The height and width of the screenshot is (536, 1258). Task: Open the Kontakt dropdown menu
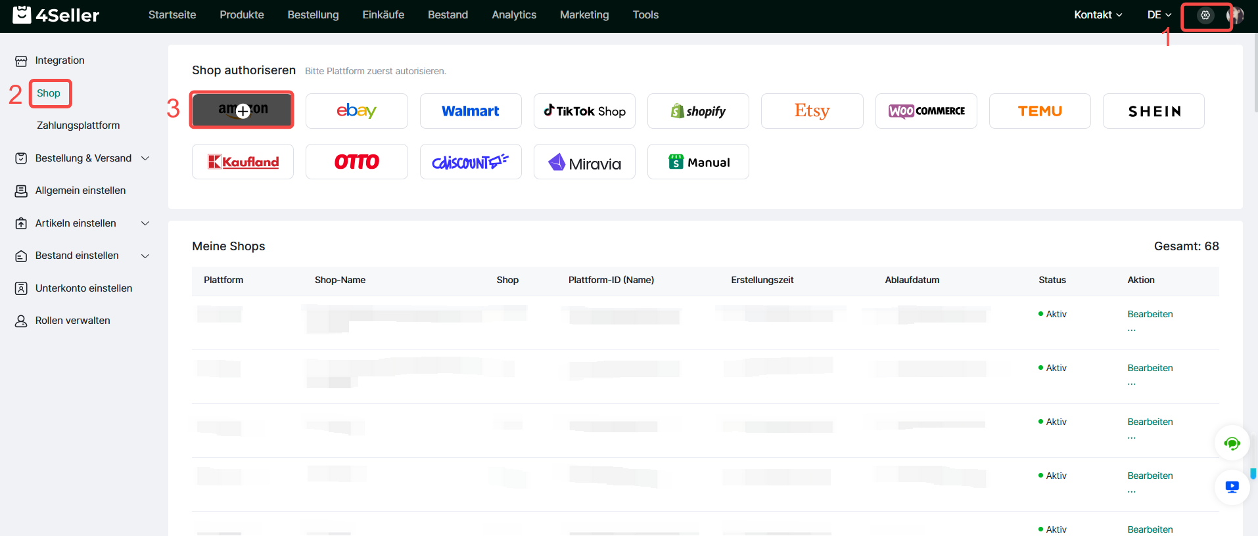pyautogui.click(x=1098, y=15)
